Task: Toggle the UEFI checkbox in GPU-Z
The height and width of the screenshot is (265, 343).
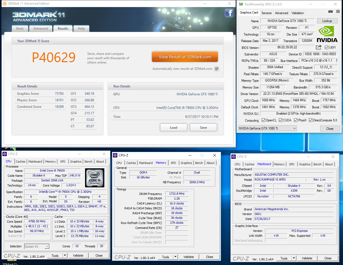Action: (326, 47)
